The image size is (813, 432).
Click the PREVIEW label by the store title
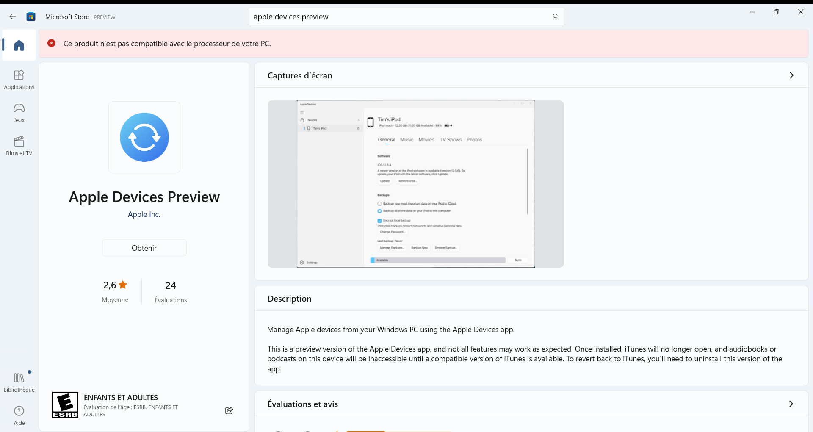pos(105,17)
